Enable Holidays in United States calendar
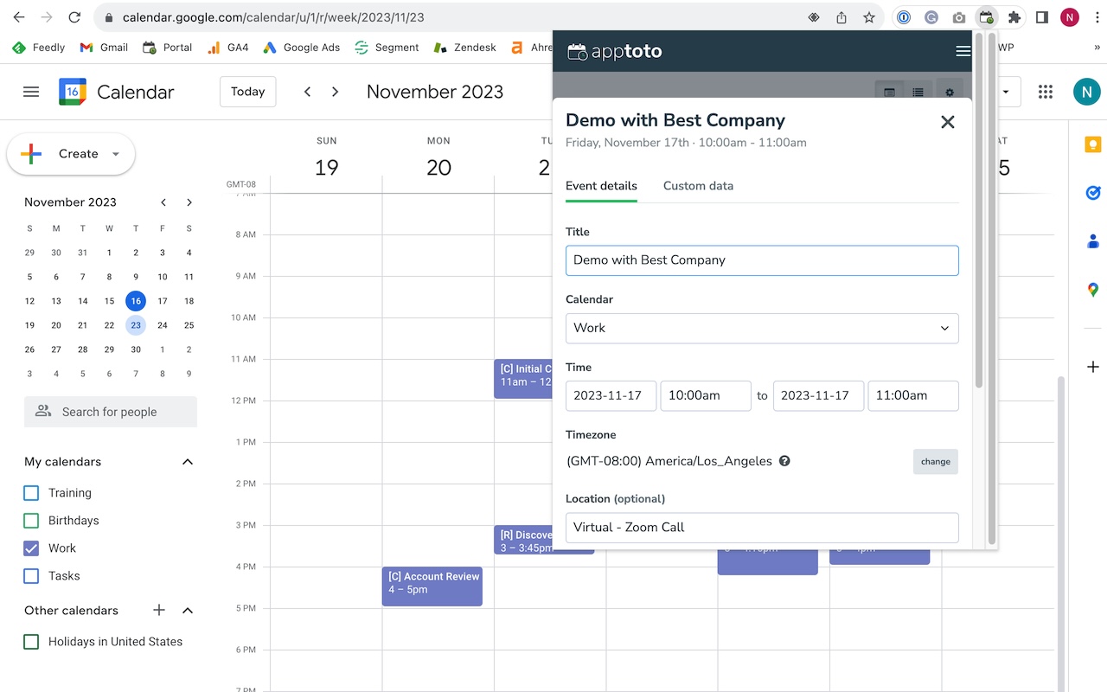 pos(31,642)
